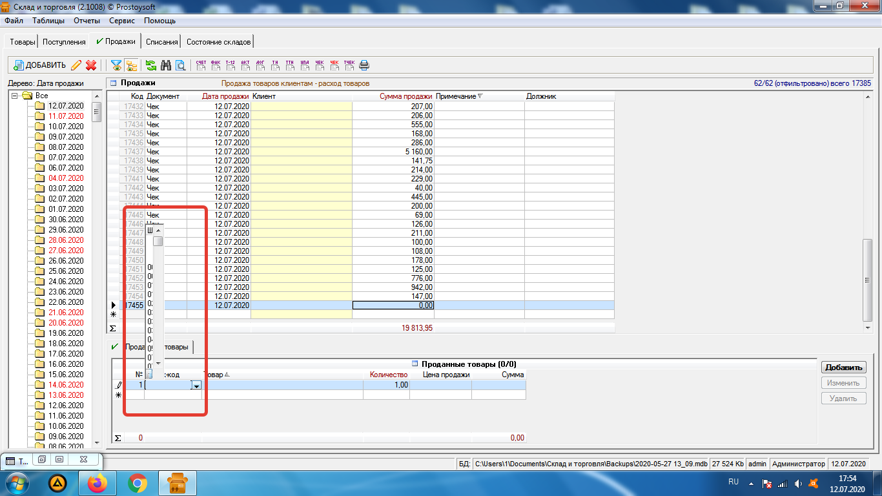Screen dimensions: 882x496
Task: Open the Примечание column filter arrow
Action: tap(480, 96)
